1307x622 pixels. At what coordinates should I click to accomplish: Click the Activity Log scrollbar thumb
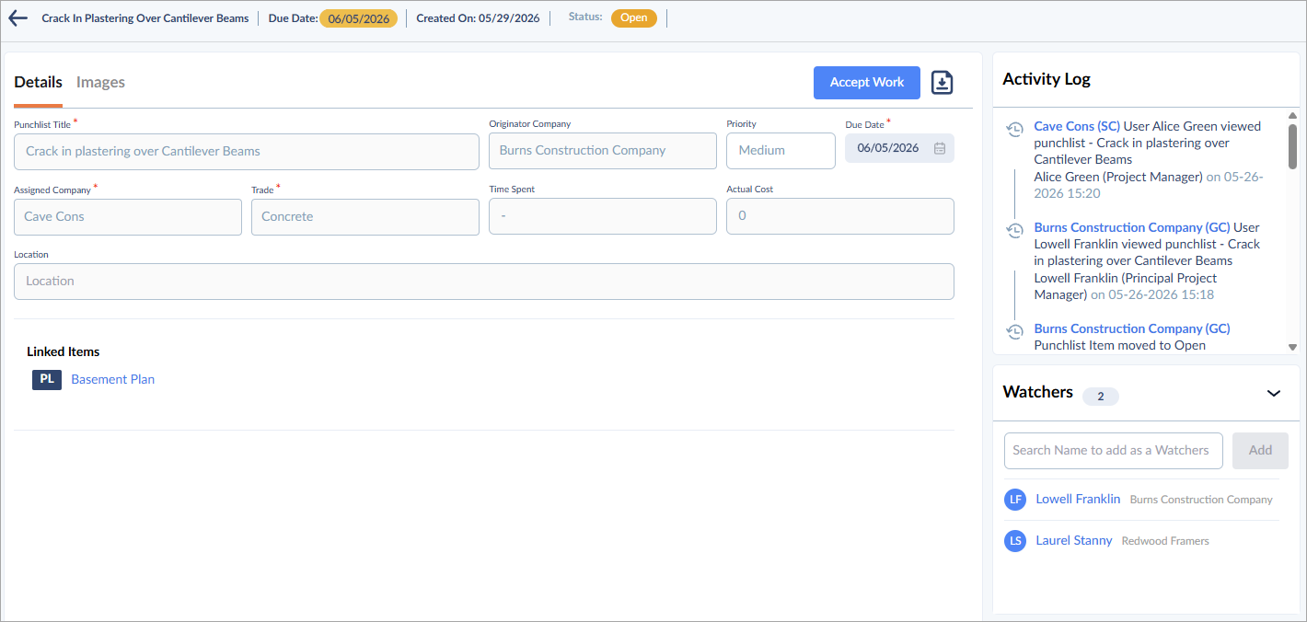click(1292, 147)
